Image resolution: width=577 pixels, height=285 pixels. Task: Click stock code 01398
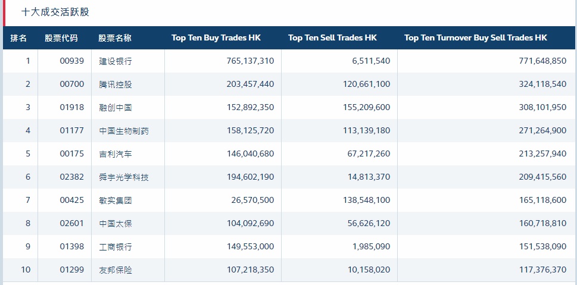(72, 247)
